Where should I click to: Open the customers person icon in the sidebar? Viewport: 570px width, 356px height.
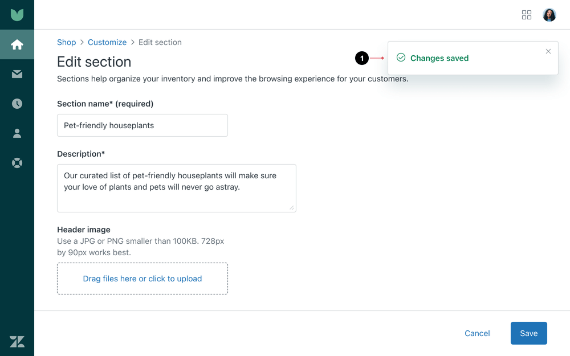tap(17, 133)
